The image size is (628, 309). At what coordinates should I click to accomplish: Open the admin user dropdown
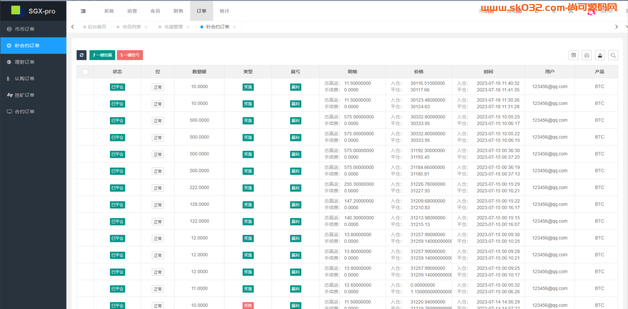click(609, 11)
